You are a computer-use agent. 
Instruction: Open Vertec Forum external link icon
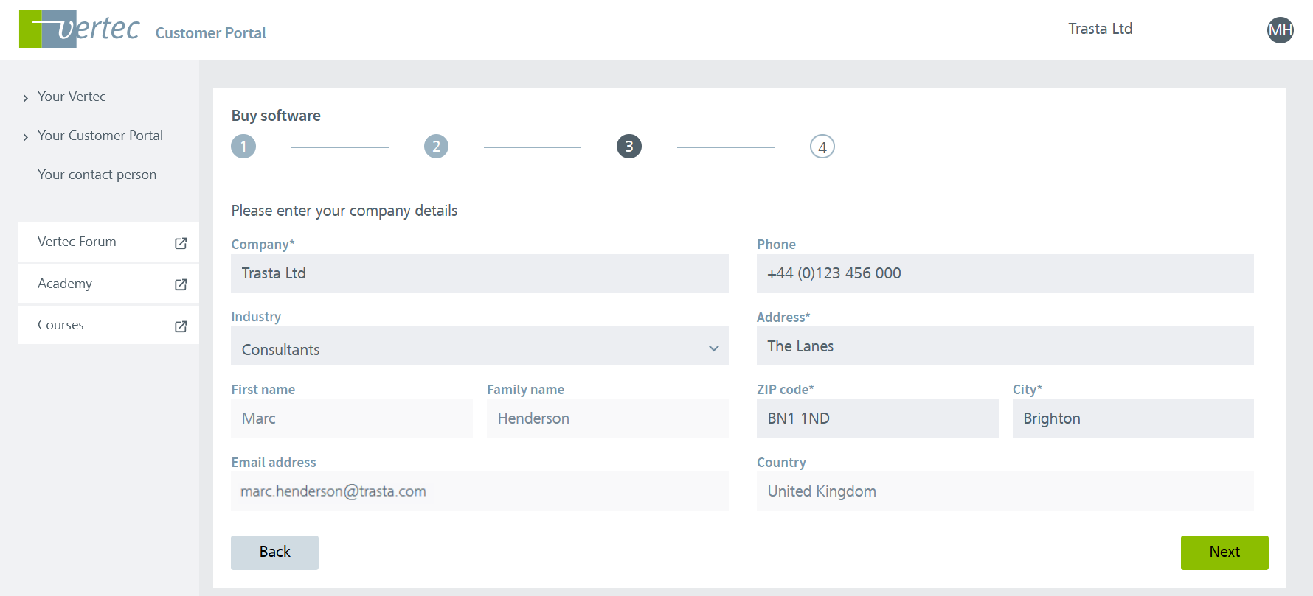(181, 243)
